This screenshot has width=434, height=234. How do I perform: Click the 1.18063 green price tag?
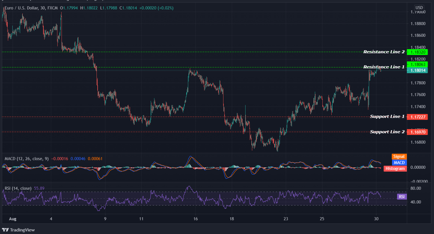pyautogui.click(x=417, y=64)
